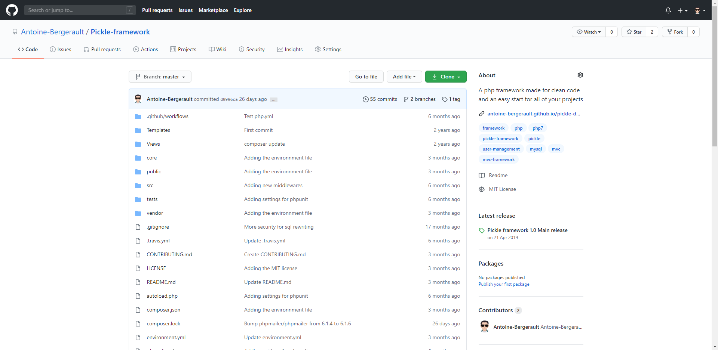Screen dimensions: 718x350
Task: Star the repository
Action: 634,32
